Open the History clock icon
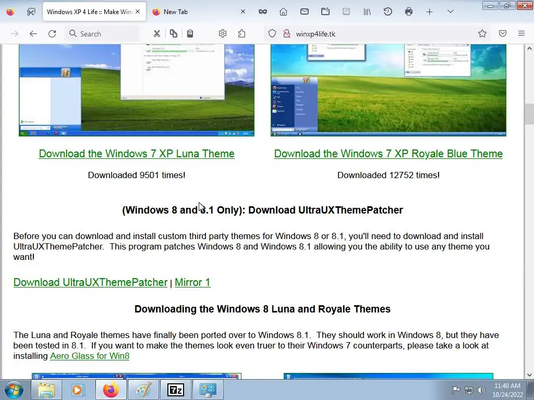 click(388, 12)
